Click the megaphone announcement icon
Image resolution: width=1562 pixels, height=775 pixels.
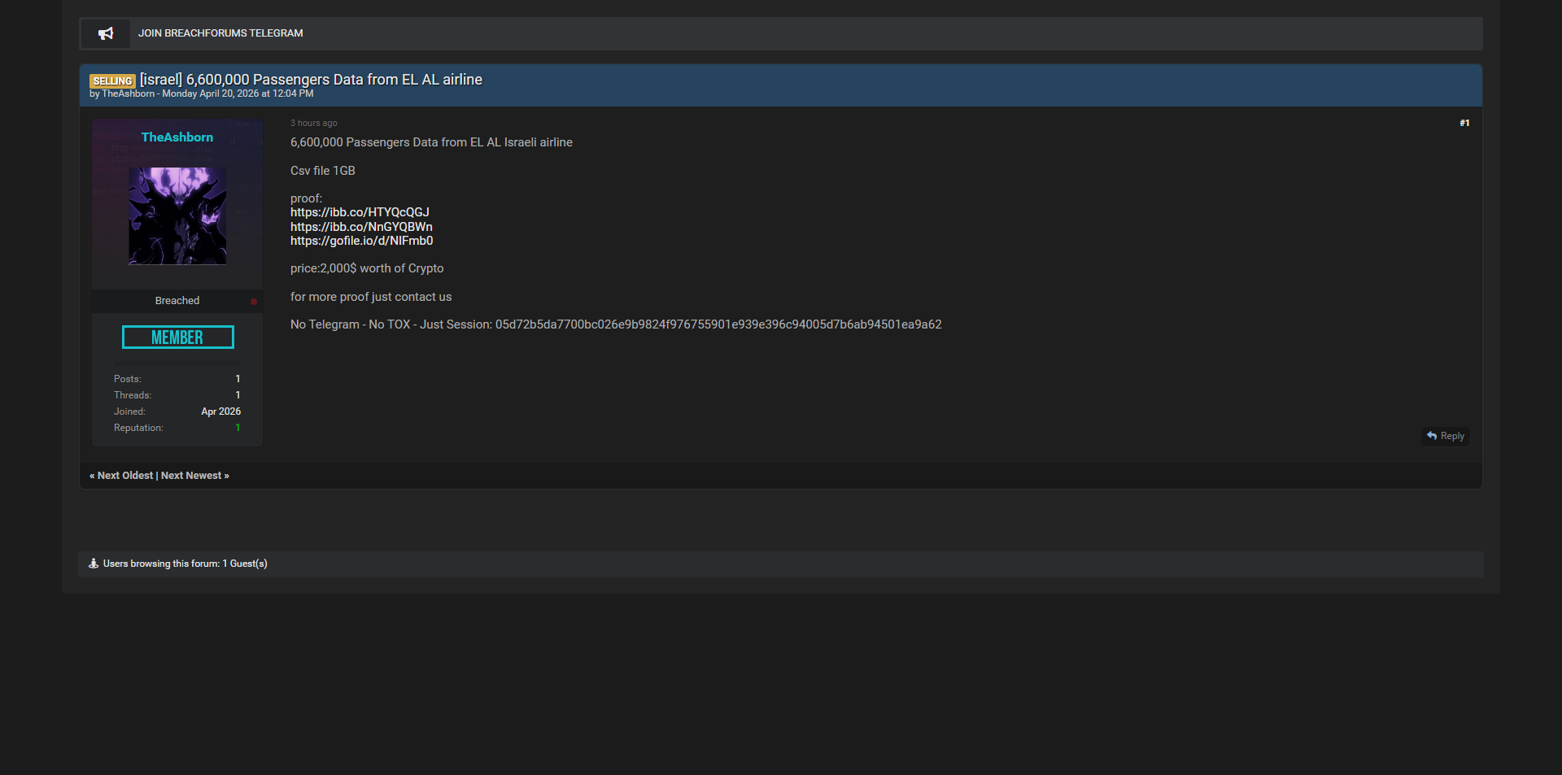(x=106, y=33)
